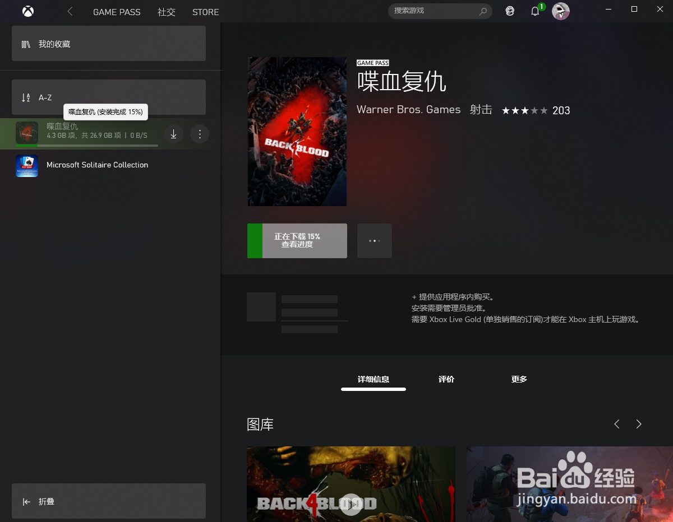Screen dimensions: 673x522
Task: Select Microsoft Solitaire Collection in sidebar
Action: 110,165
